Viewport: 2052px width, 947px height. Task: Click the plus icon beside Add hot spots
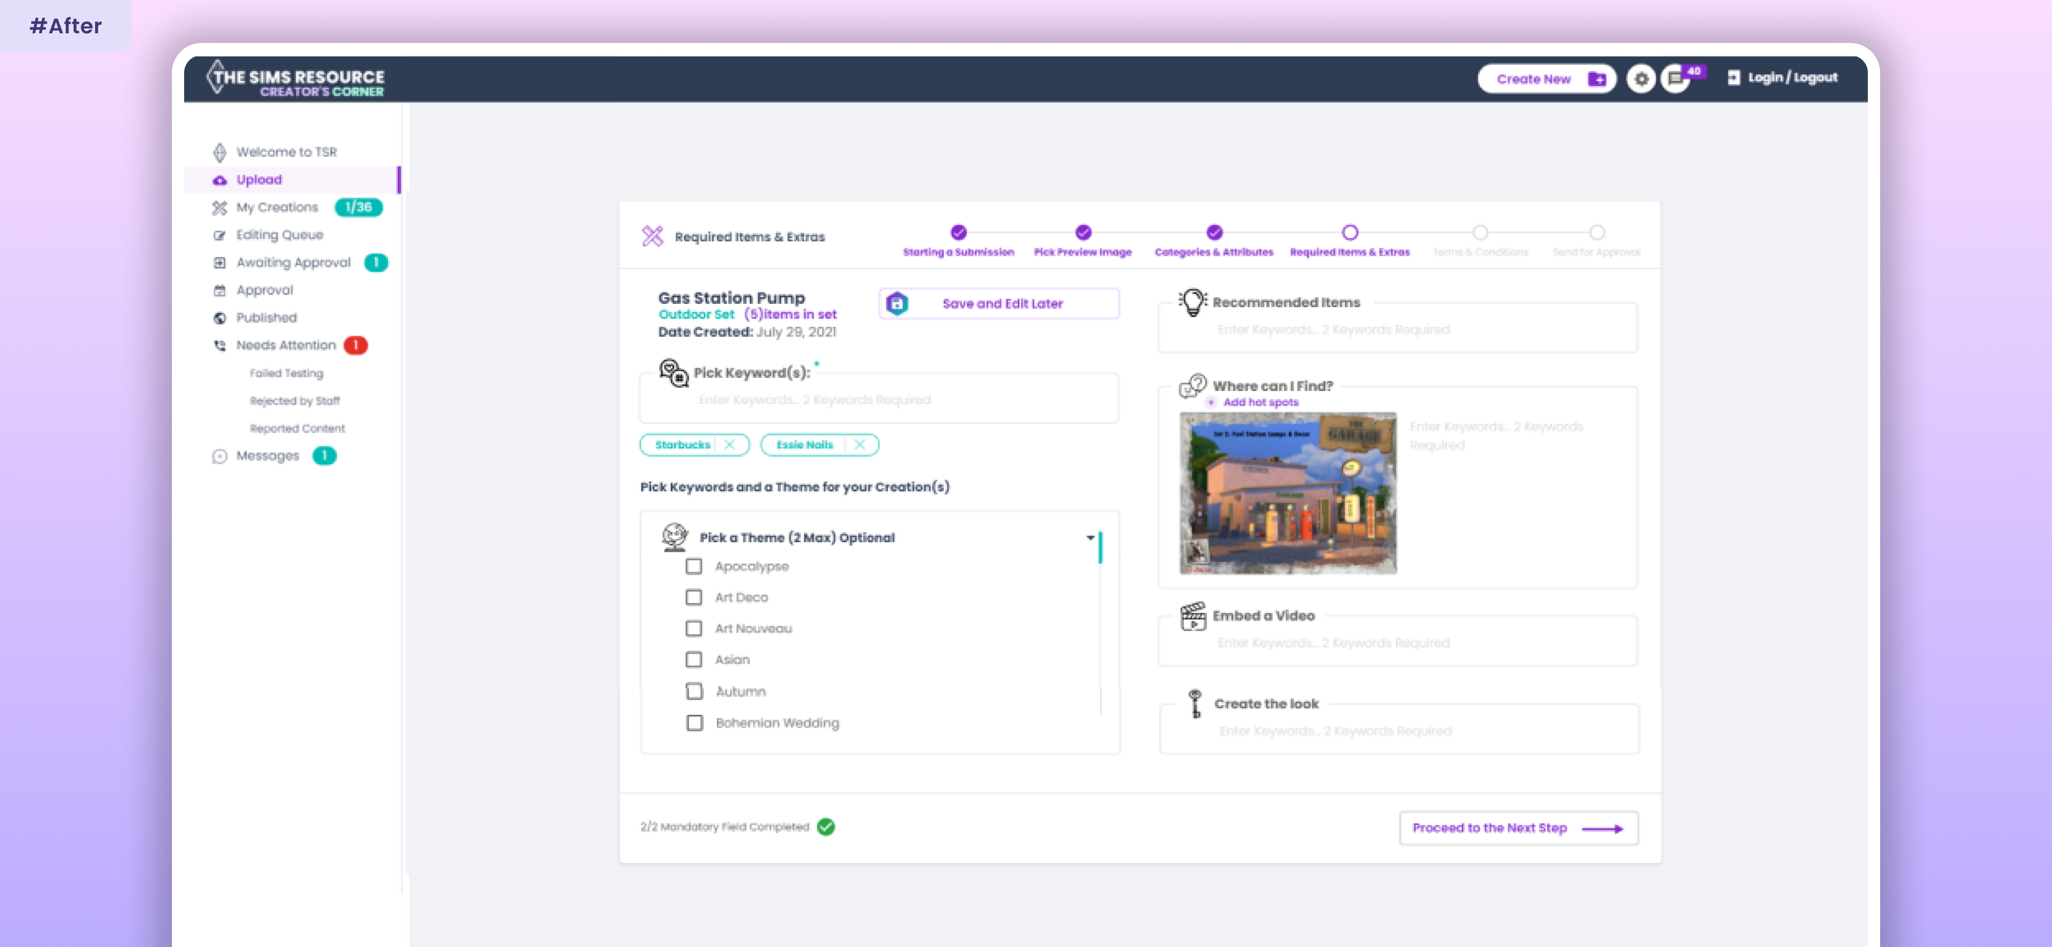[1211, 402]
